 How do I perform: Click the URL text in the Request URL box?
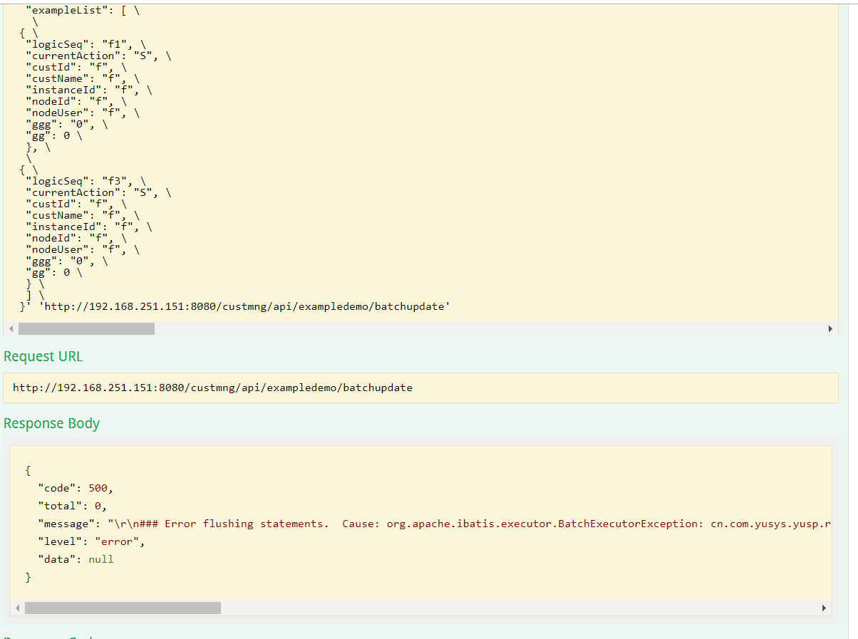[x=212, y=388]
